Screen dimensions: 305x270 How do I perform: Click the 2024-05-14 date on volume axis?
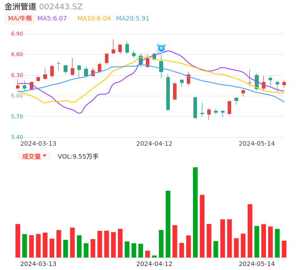(x=257, y=264)
